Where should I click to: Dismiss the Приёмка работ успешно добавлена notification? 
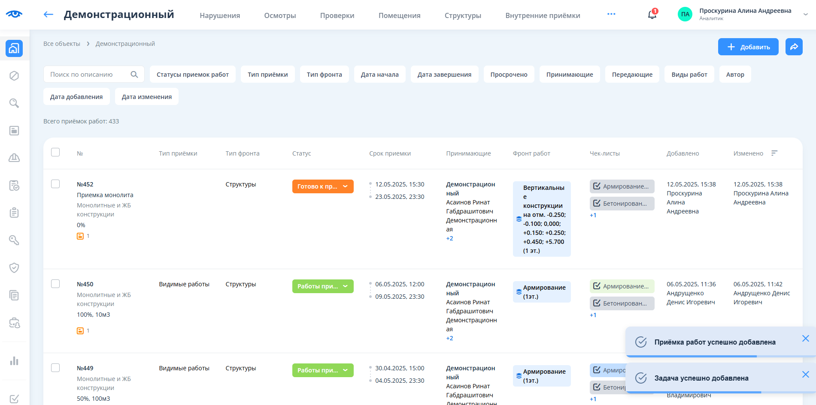[805, 339]
